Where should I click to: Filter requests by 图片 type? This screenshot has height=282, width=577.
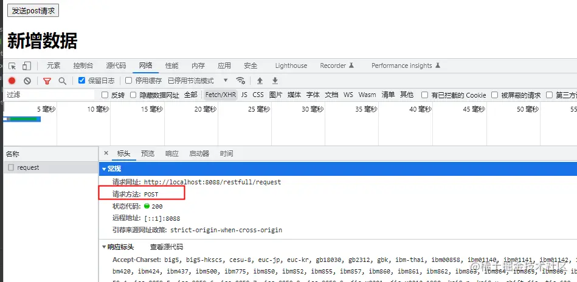275,95
